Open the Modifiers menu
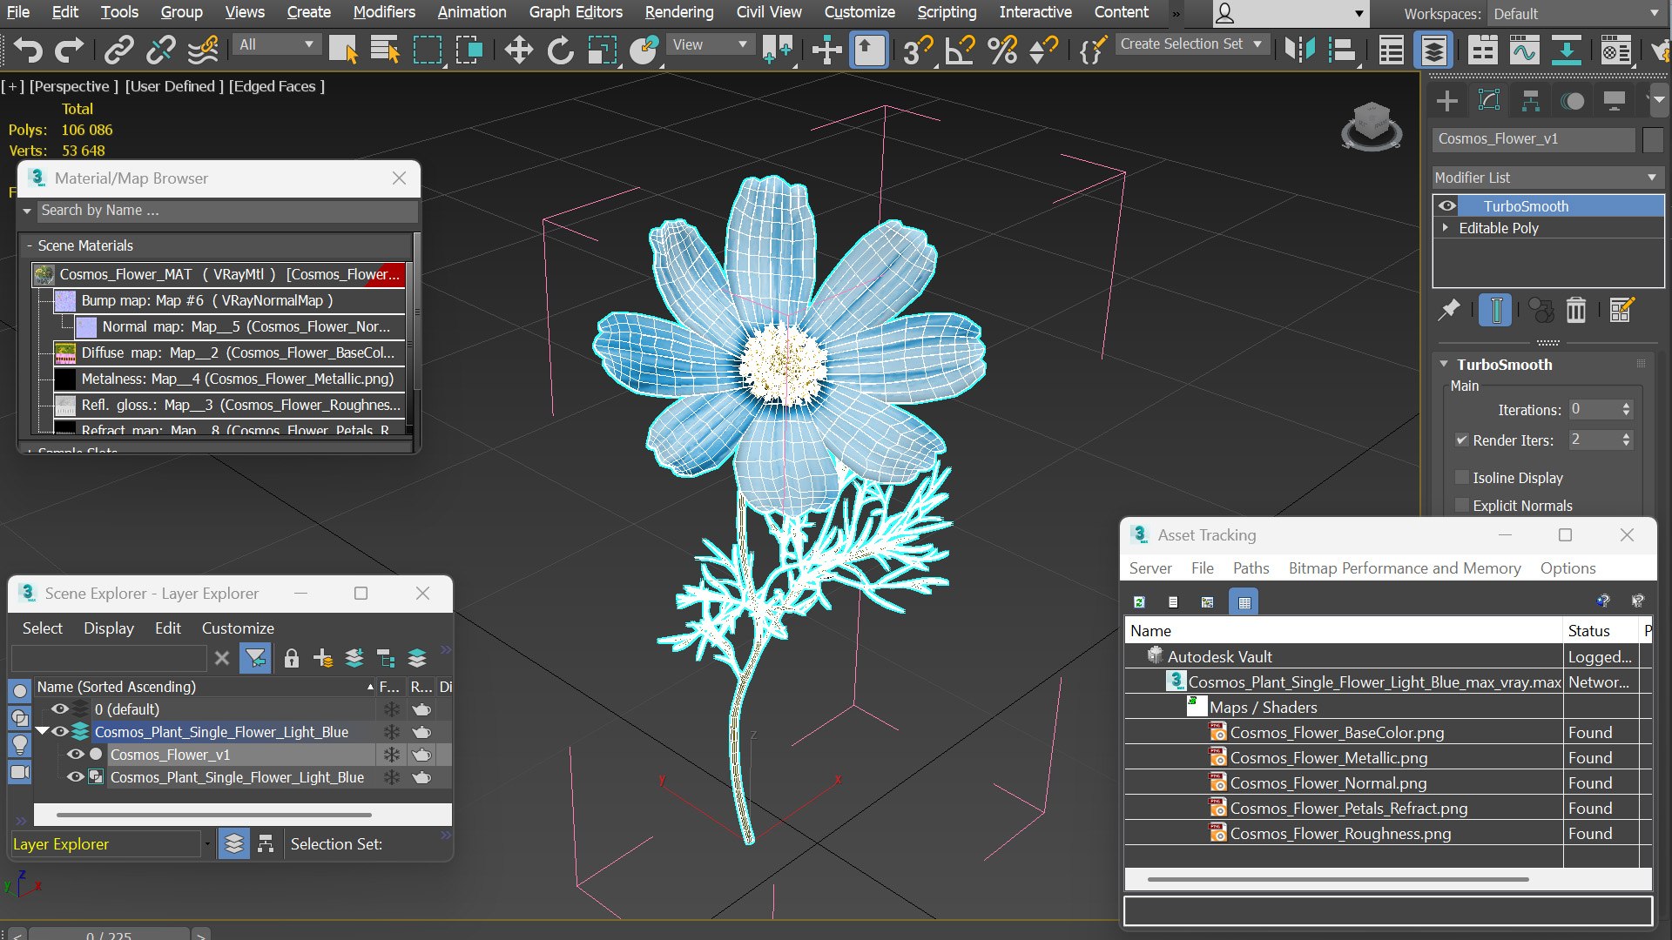 pyautogui.click(x=384, y=12)
